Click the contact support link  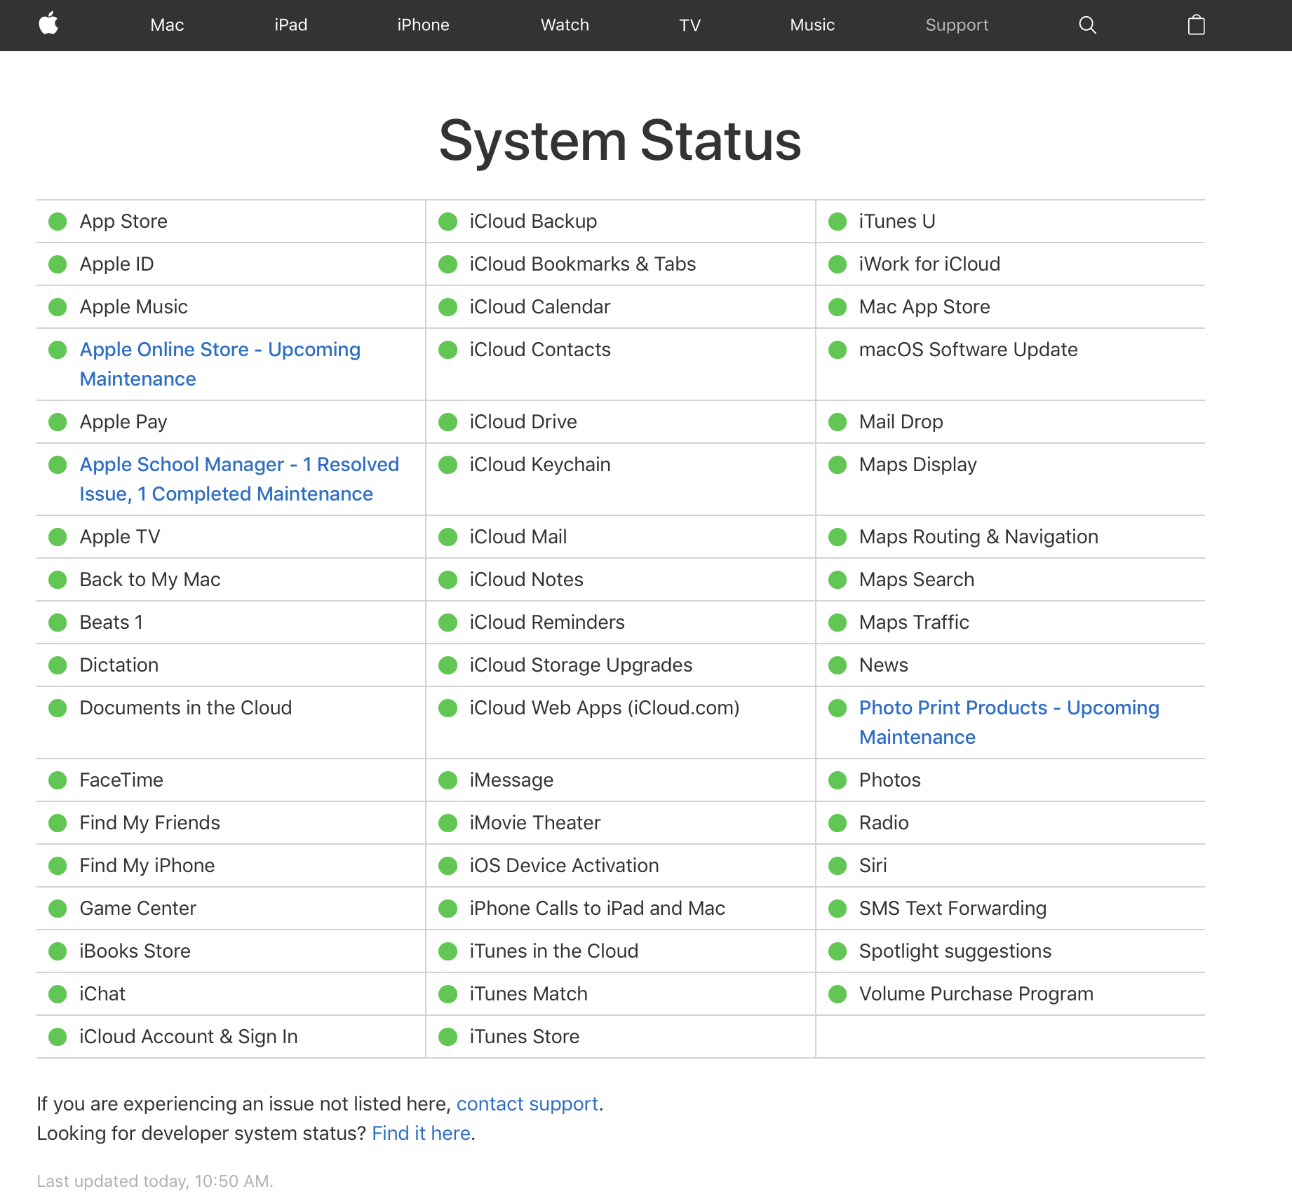(x=527, y=1103)
